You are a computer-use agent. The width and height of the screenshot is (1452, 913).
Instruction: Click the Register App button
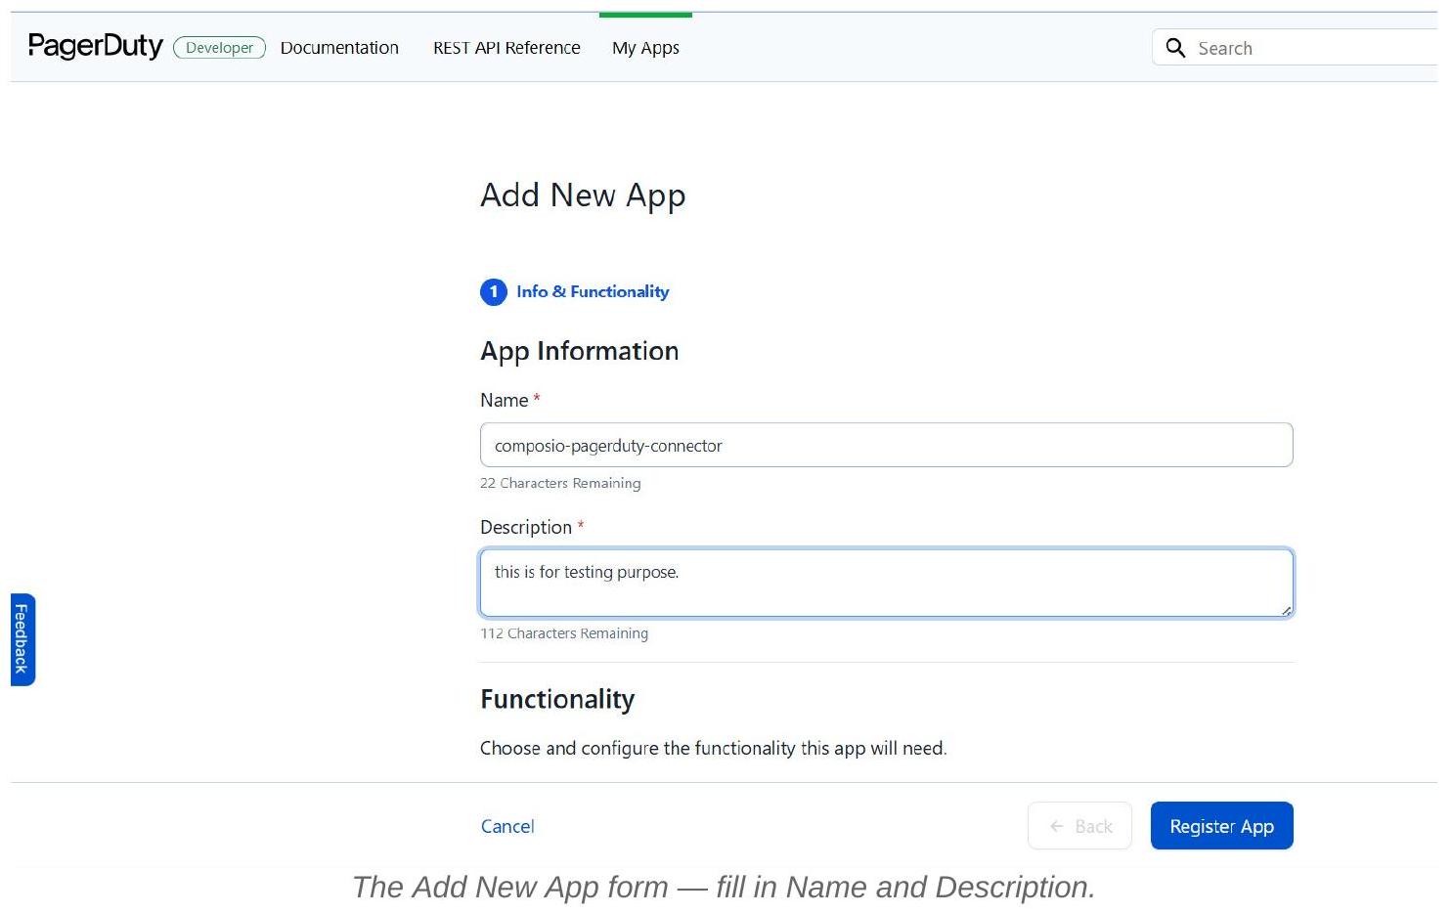click(x=1221, y=826)
